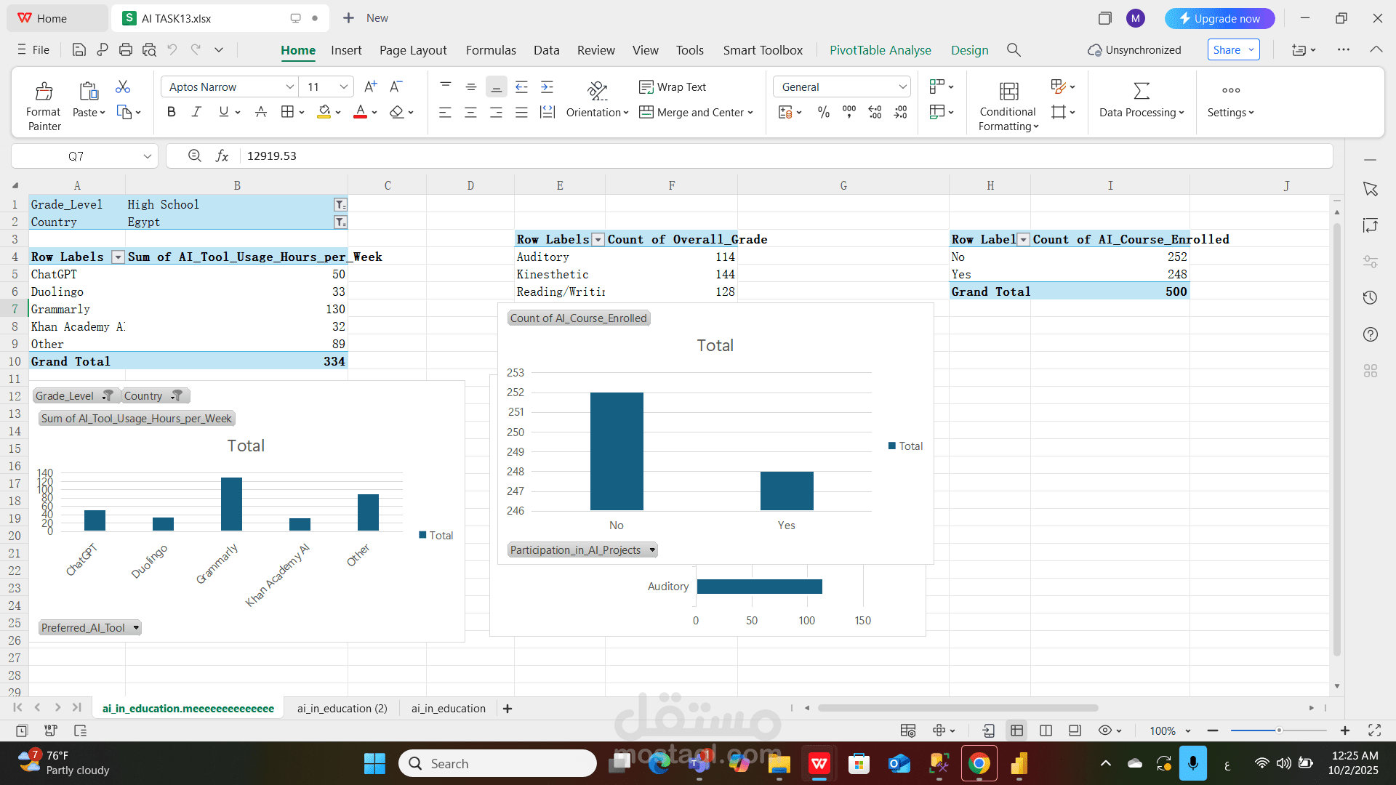1396x785 pixels.
Task: Apply the yellow fill color swatch
Action: point(324,113)
